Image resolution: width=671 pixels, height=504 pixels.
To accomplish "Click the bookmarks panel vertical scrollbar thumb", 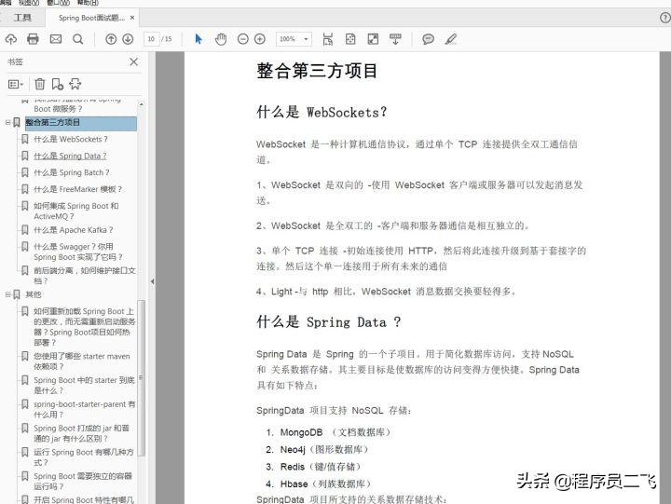I will point(142,378).
